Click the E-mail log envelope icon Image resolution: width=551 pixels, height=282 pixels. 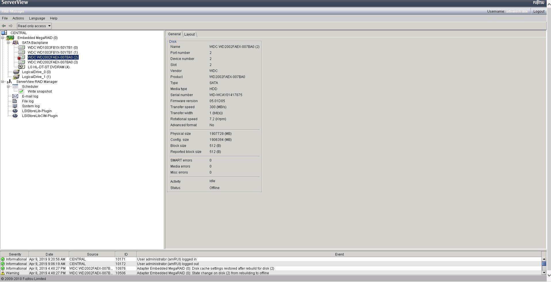tap(15, 96)
